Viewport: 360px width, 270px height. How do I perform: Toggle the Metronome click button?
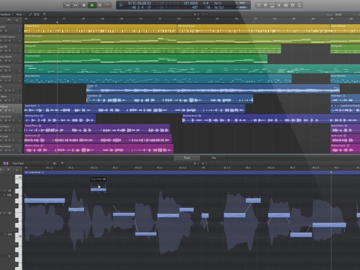299,5
